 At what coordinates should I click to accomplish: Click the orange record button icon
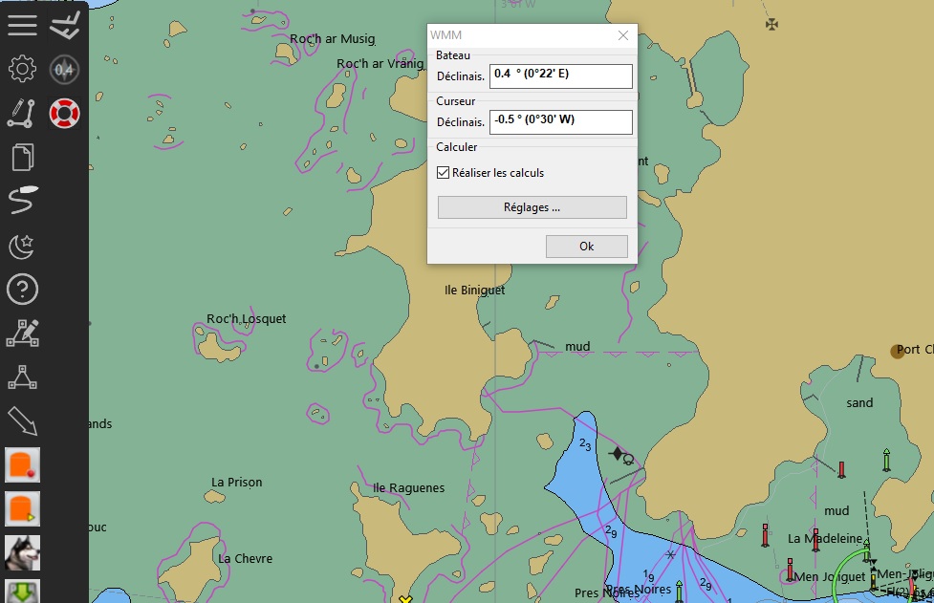22,464
